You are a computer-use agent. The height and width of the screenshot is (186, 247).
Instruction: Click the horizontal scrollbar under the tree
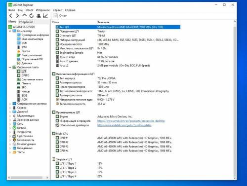28,178
